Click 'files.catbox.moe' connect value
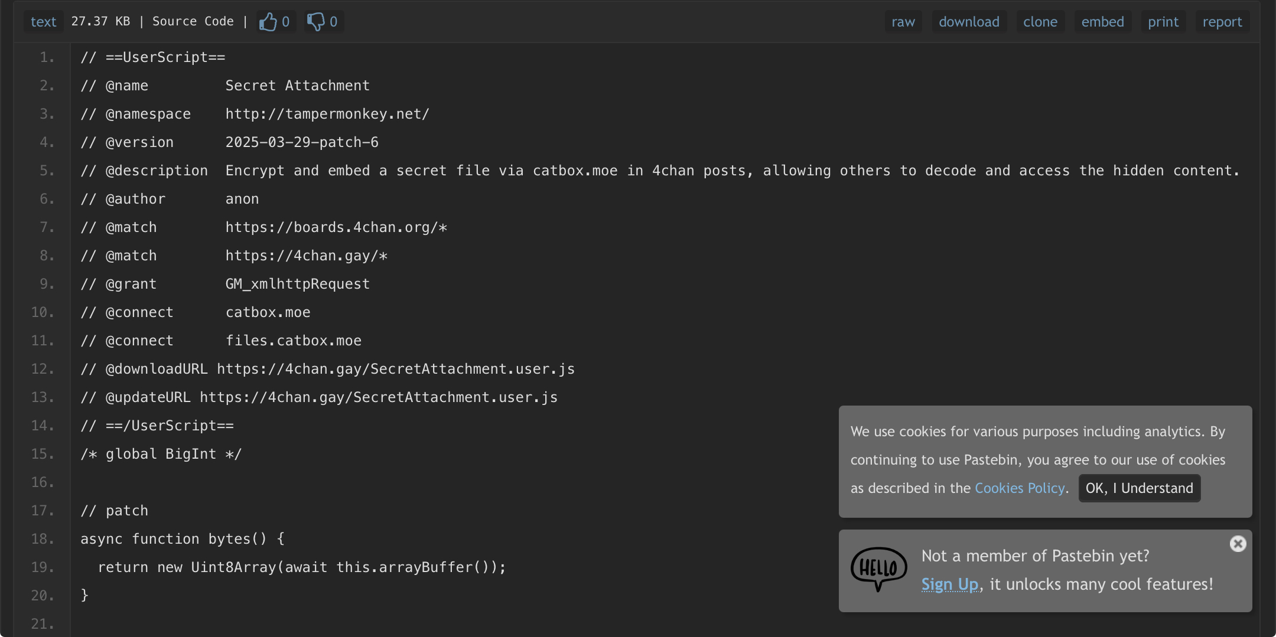 (294, 341)
